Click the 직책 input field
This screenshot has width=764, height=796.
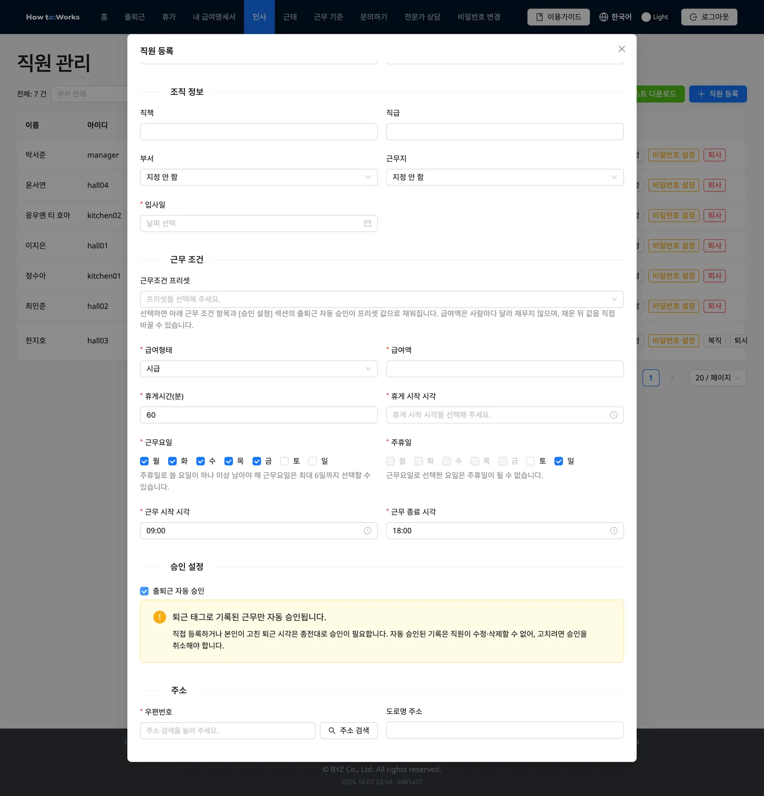tap(258, 132)
